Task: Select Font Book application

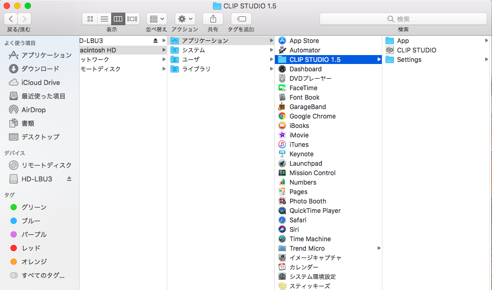Action: point(328,98)
